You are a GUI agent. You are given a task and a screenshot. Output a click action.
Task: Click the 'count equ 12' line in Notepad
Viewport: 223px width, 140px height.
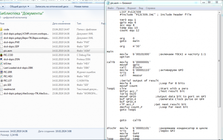click(x=130, y=30)
